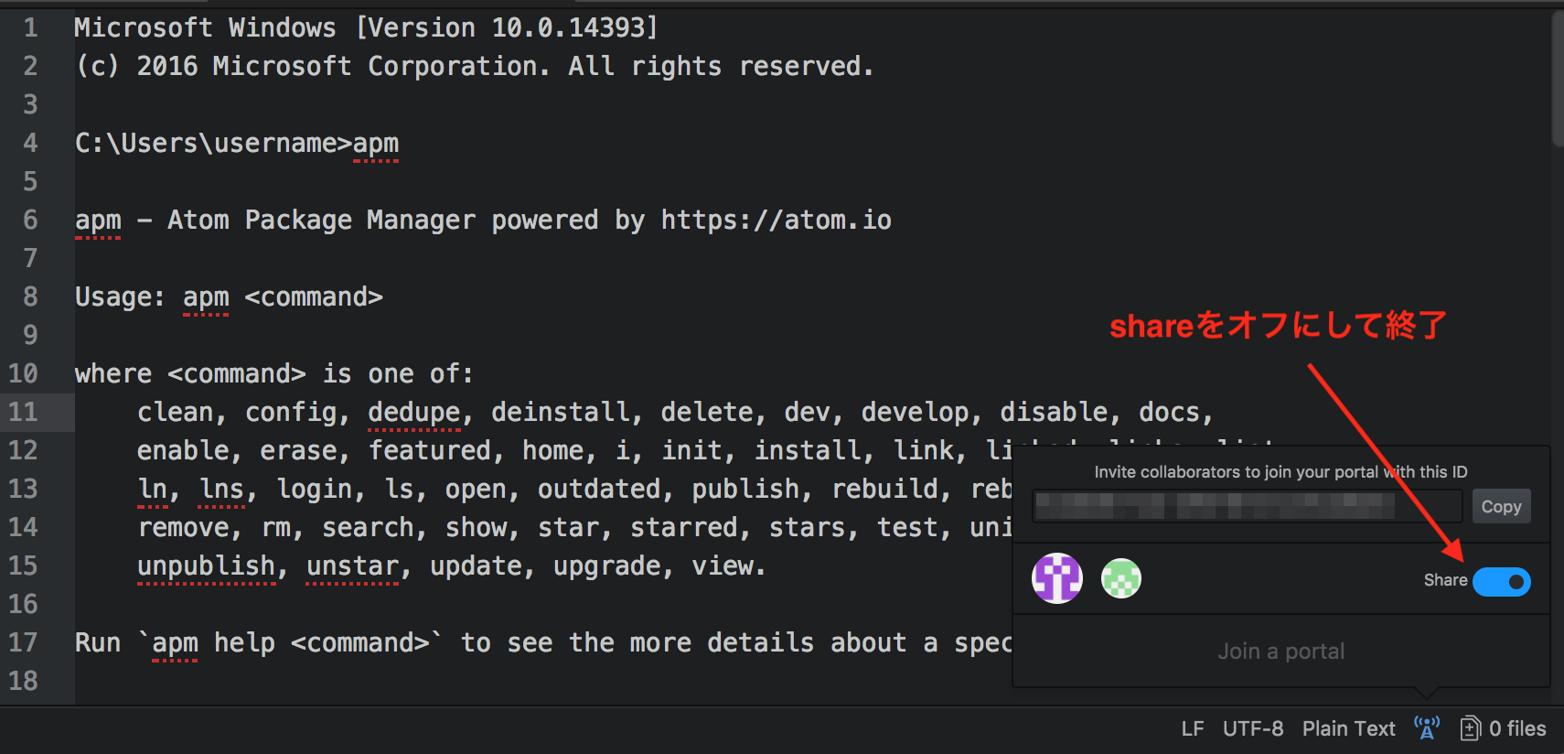Screen dimensions: 1564x754
Task: Turn off the Share toggle switch
Action: (1502, 581)
